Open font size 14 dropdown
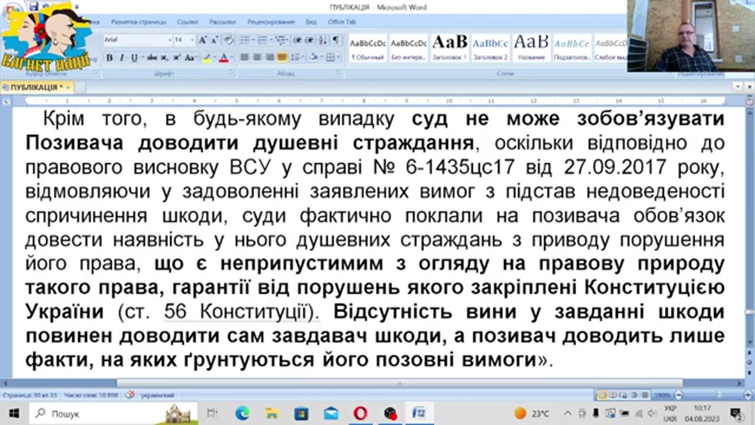The image size is (755, 425). click(192, 40)
